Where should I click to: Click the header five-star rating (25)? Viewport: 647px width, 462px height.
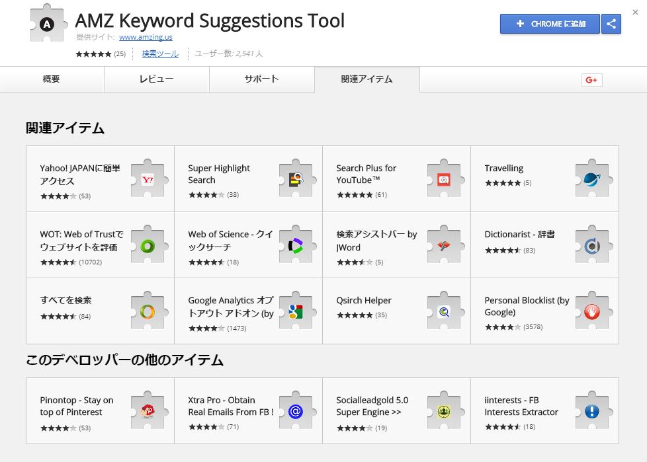101,54
